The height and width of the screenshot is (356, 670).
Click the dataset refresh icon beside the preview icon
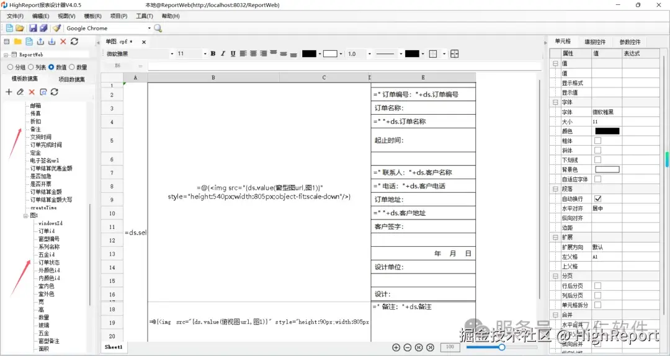tap(54, 92)
